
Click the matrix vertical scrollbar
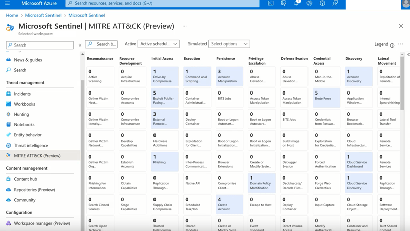[x=402, y=84]
